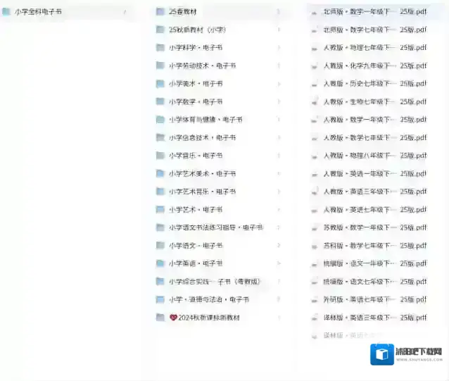Click the folder icon for 25秋新教材(小学)
This screenshot has width=449, height=381.
[160, 30]
